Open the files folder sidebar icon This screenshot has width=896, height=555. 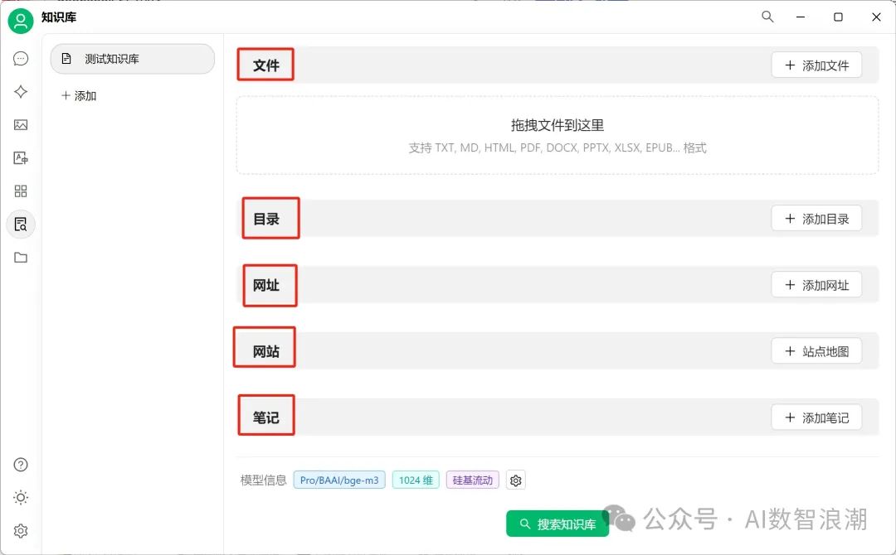[x=21, y=258]
